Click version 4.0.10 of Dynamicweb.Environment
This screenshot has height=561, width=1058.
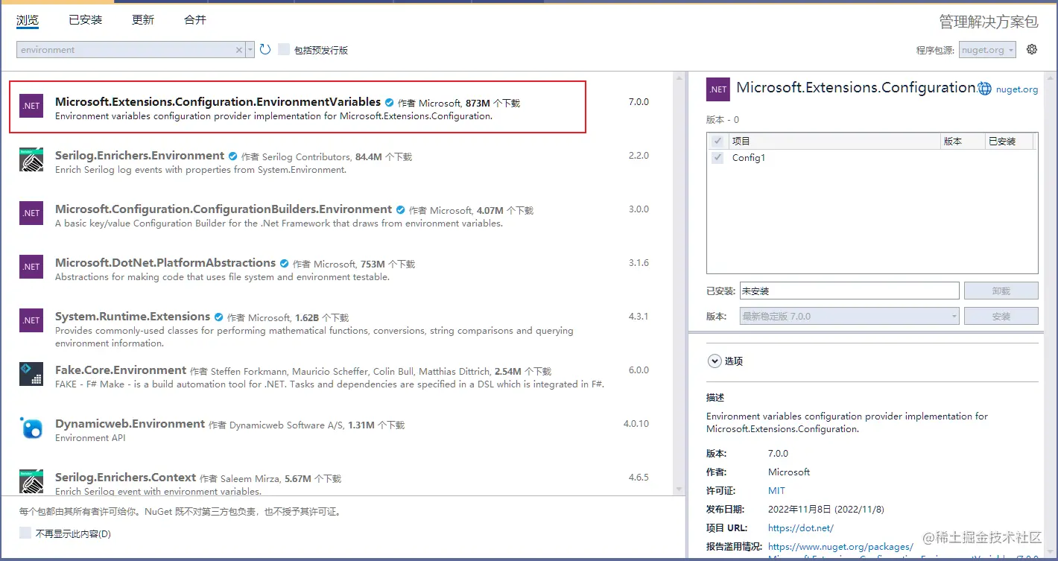click(x=636, y=424)
